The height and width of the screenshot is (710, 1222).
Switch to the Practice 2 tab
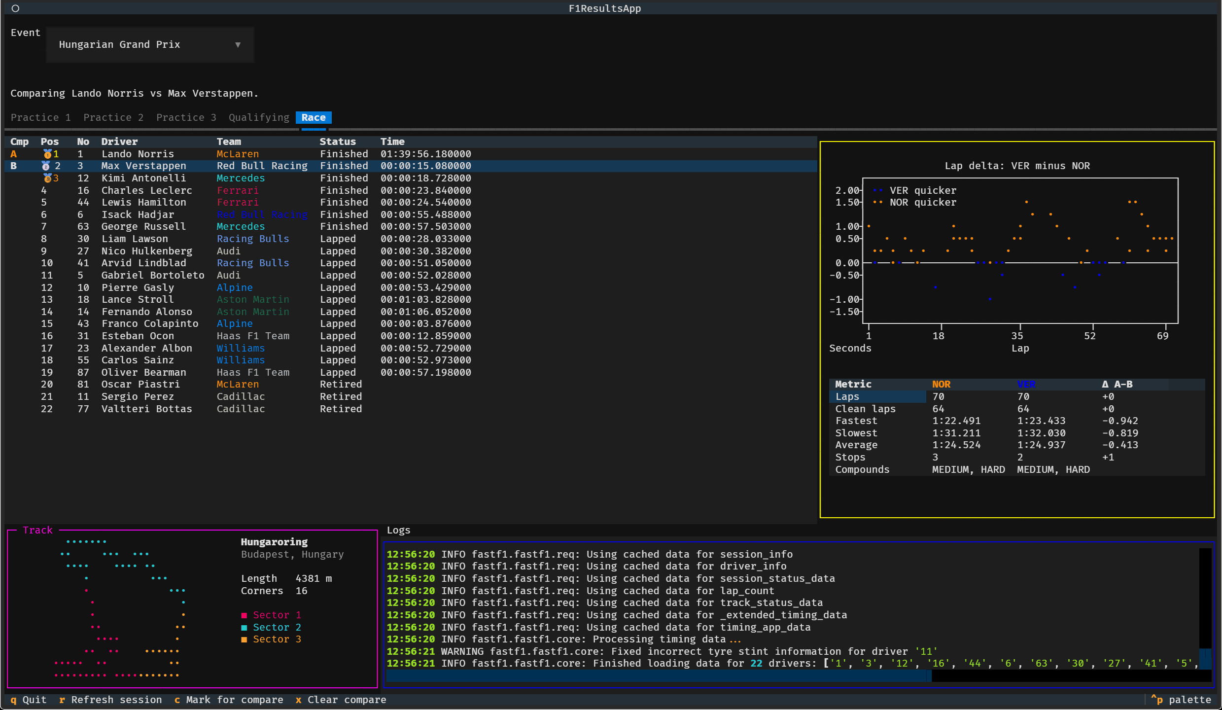click(113, 117)
